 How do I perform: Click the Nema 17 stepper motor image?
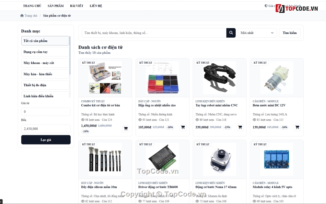tap(220, 160)
